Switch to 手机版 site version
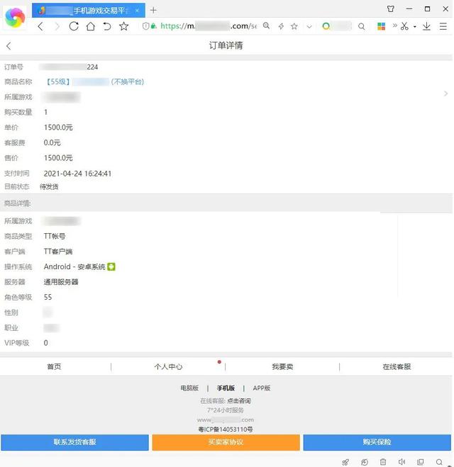454x467 pixels. pos(226,388)
